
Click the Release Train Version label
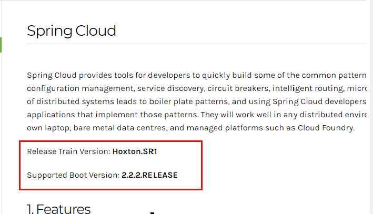point(68,151)
